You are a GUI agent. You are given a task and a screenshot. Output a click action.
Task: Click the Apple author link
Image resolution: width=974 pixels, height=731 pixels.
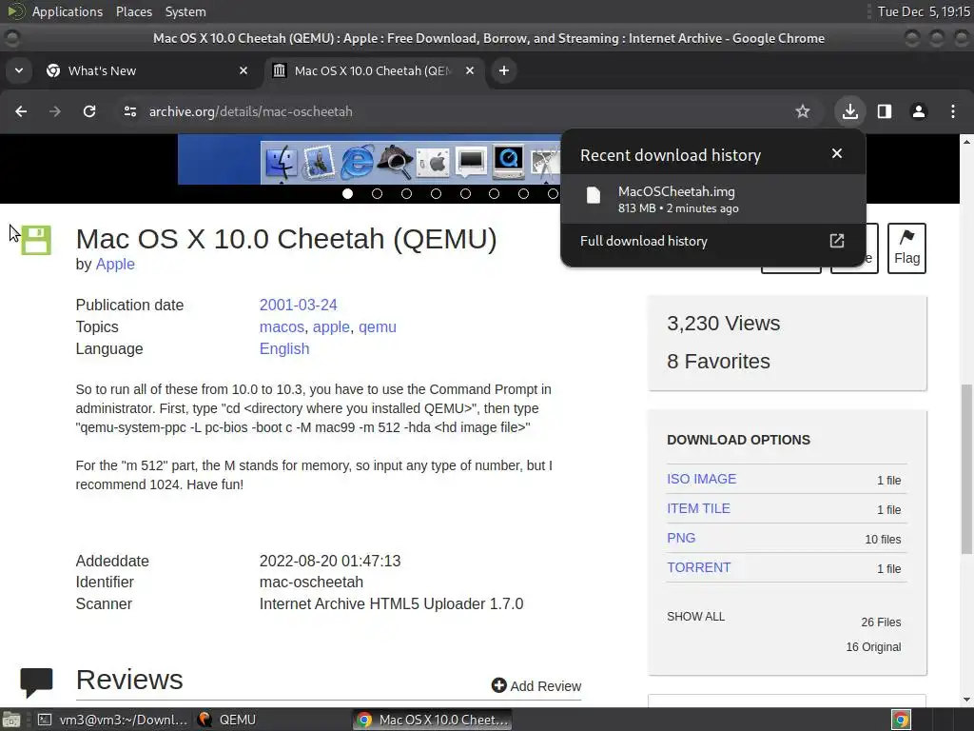115,265
